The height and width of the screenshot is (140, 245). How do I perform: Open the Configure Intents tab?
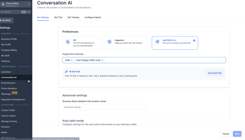(x=93, y=17)
